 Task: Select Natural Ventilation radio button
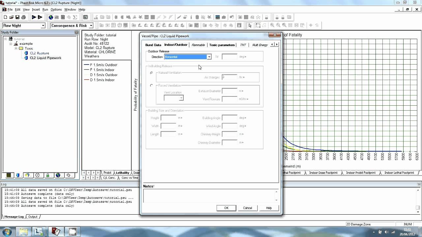[x=151, y=73]
